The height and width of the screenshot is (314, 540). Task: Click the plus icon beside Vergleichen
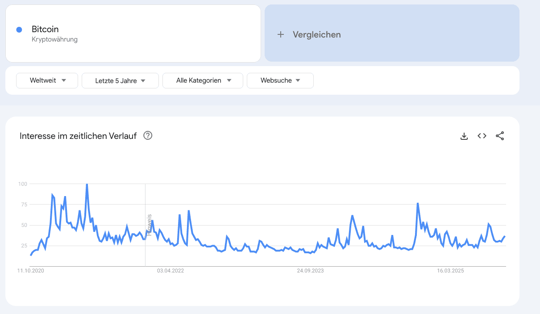(281, 34)
